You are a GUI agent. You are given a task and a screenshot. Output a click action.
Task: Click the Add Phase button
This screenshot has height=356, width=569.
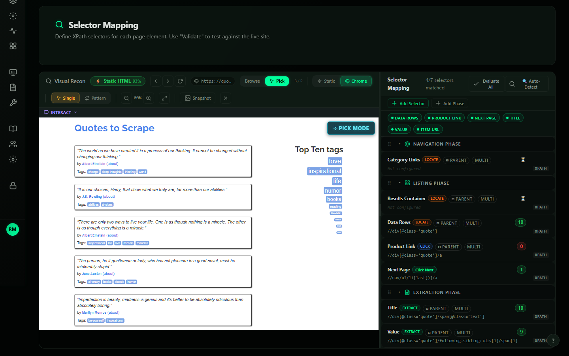tap(450, 104)
